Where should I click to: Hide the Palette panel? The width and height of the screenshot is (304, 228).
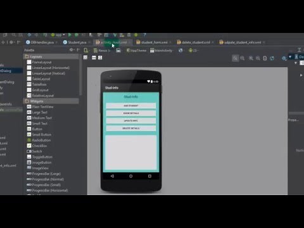tap(78, 50)
